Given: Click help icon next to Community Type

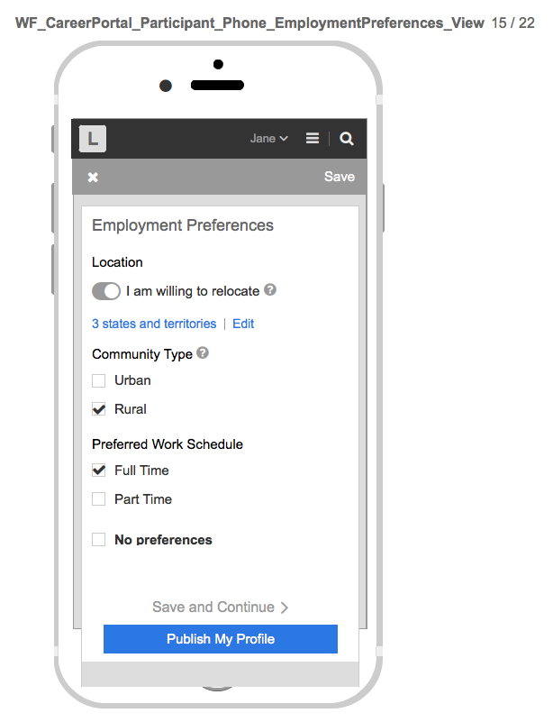Looking at the screenshot, I should [203, 353].
